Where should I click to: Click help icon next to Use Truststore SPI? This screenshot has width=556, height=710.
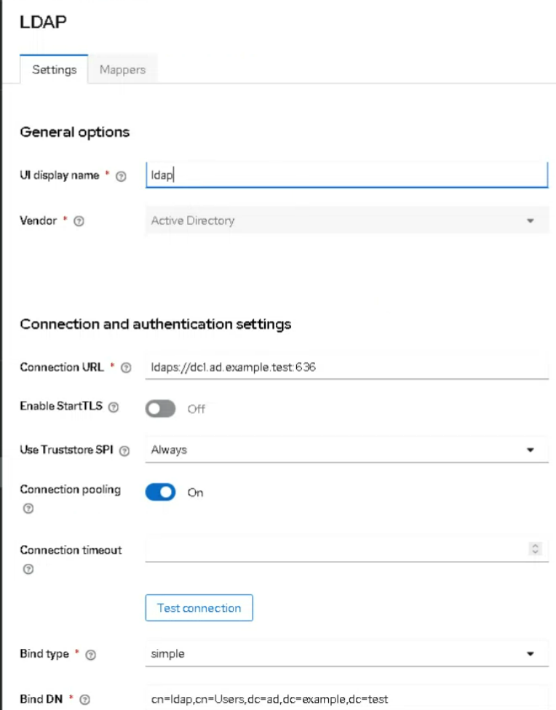tap(124, 451)
